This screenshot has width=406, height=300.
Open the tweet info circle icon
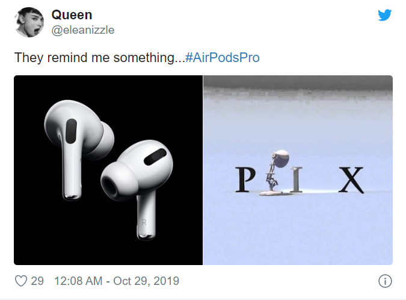tap(385, 281)
